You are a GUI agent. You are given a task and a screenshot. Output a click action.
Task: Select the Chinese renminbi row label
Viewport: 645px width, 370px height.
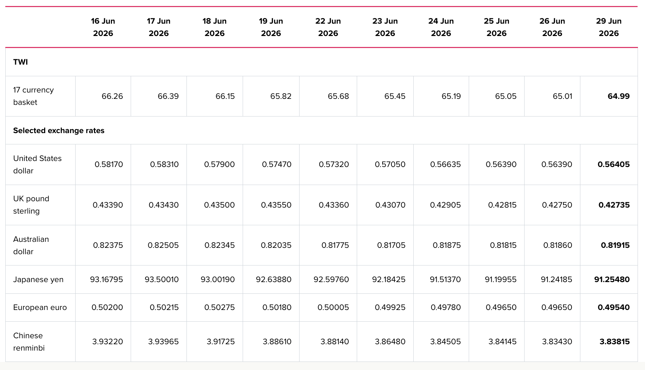coord(29,342)
